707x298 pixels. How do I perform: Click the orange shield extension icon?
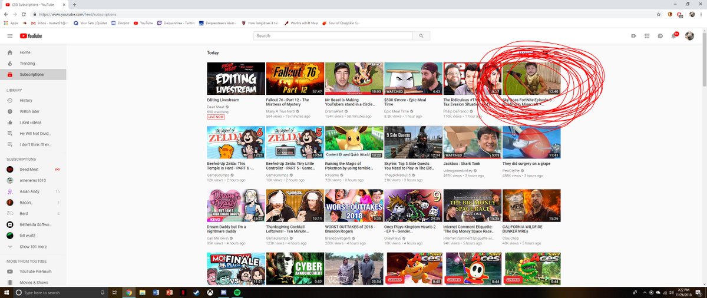(670, 14)
